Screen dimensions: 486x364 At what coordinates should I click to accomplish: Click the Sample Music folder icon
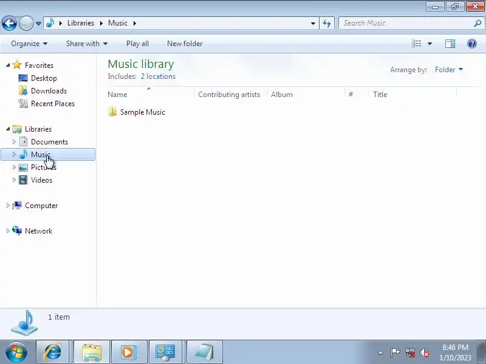(112, 112)
